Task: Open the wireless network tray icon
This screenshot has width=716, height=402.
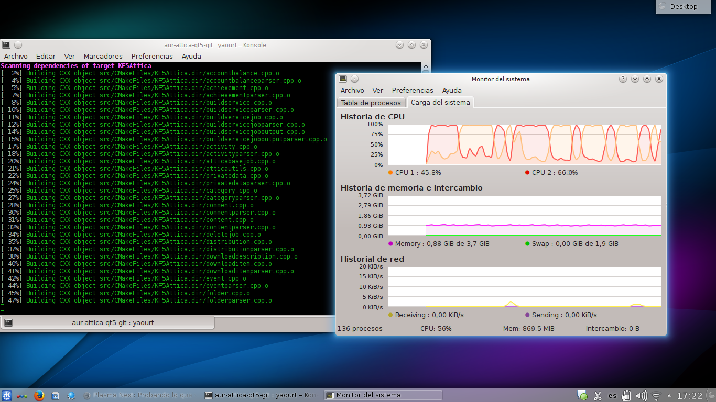Action: click(656, 396)
